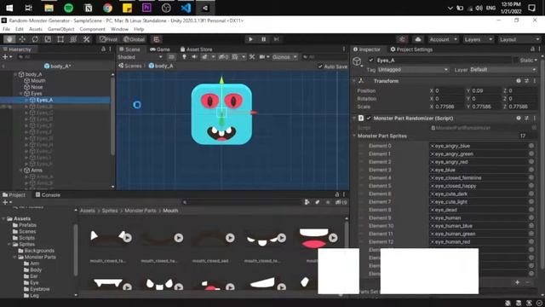Open object picker for eye_human_red
The image size is (545, 307).
531,242
